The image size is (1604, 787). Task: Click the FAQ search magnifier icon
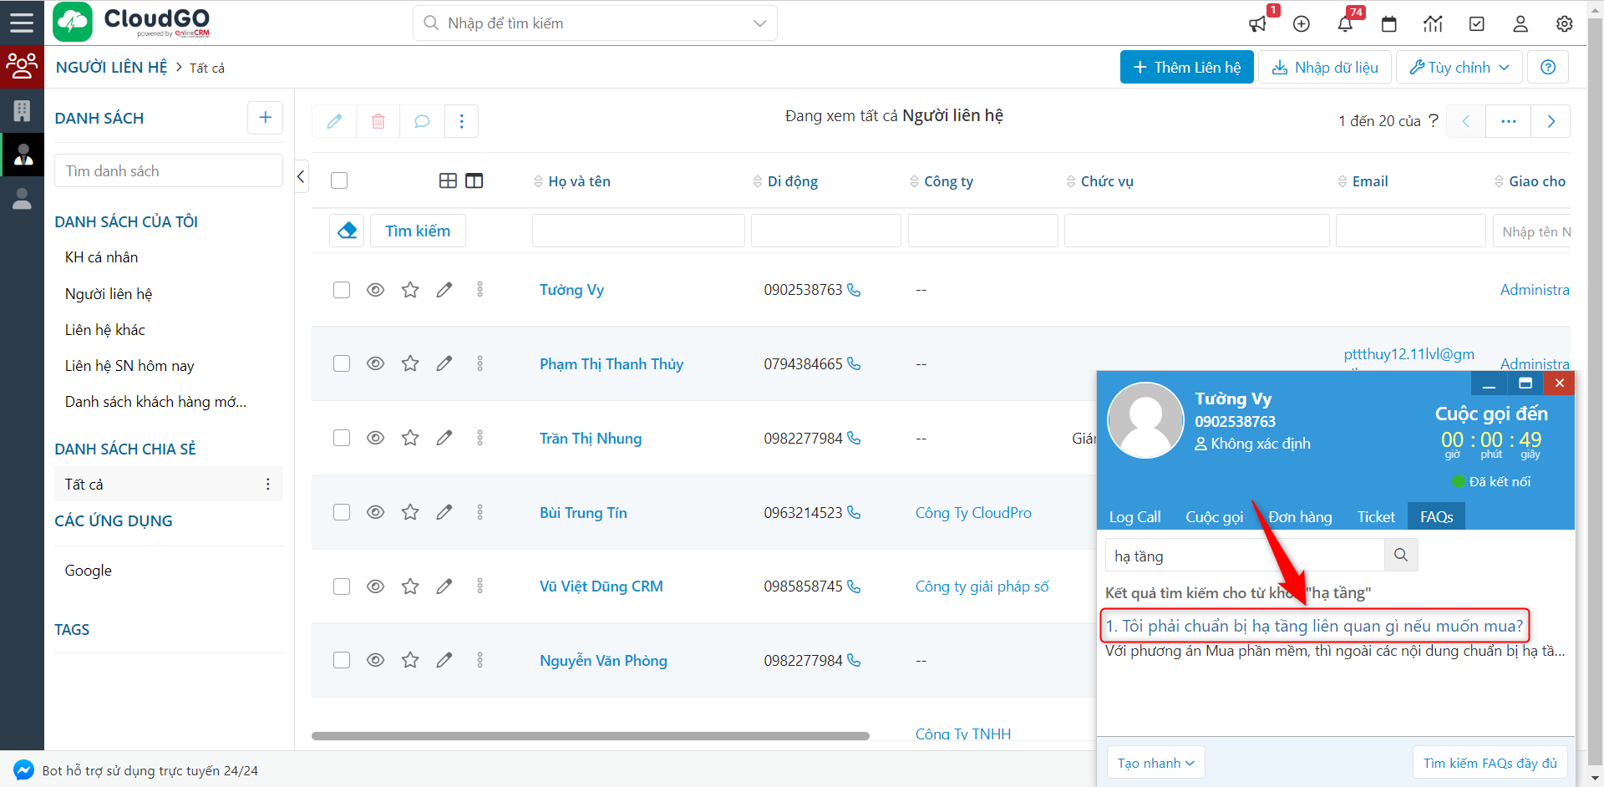(x=1401, y=555)
